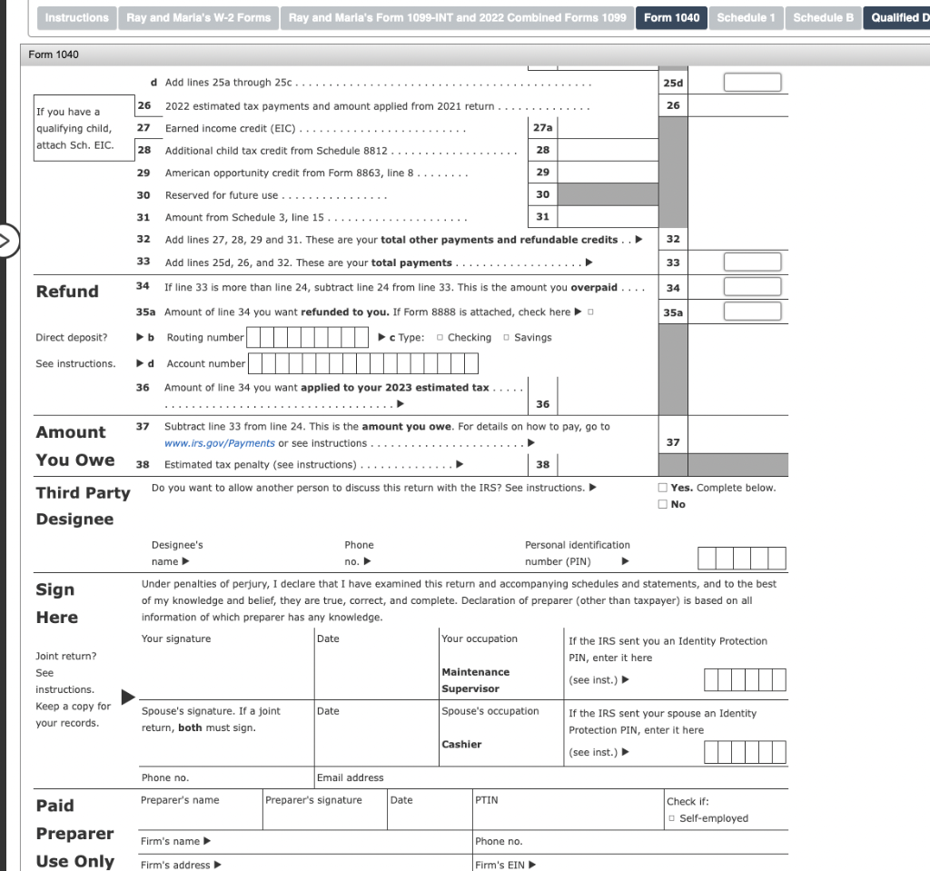Open the Schedule B tab

pos(822,16)
